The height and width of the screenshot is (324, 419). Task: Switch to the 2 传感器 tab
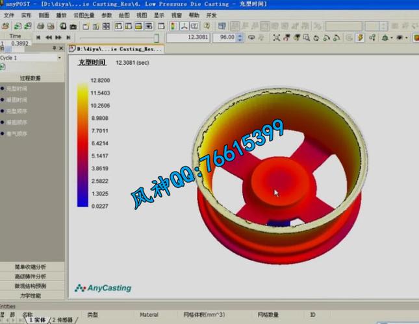(x=64, y=320)
